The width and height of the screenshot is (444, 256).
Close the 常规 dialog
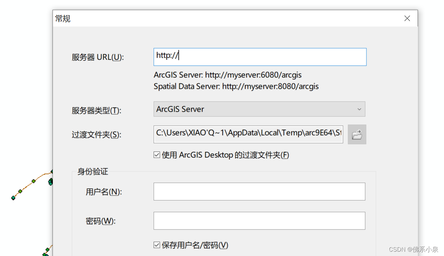coord(407,18)
